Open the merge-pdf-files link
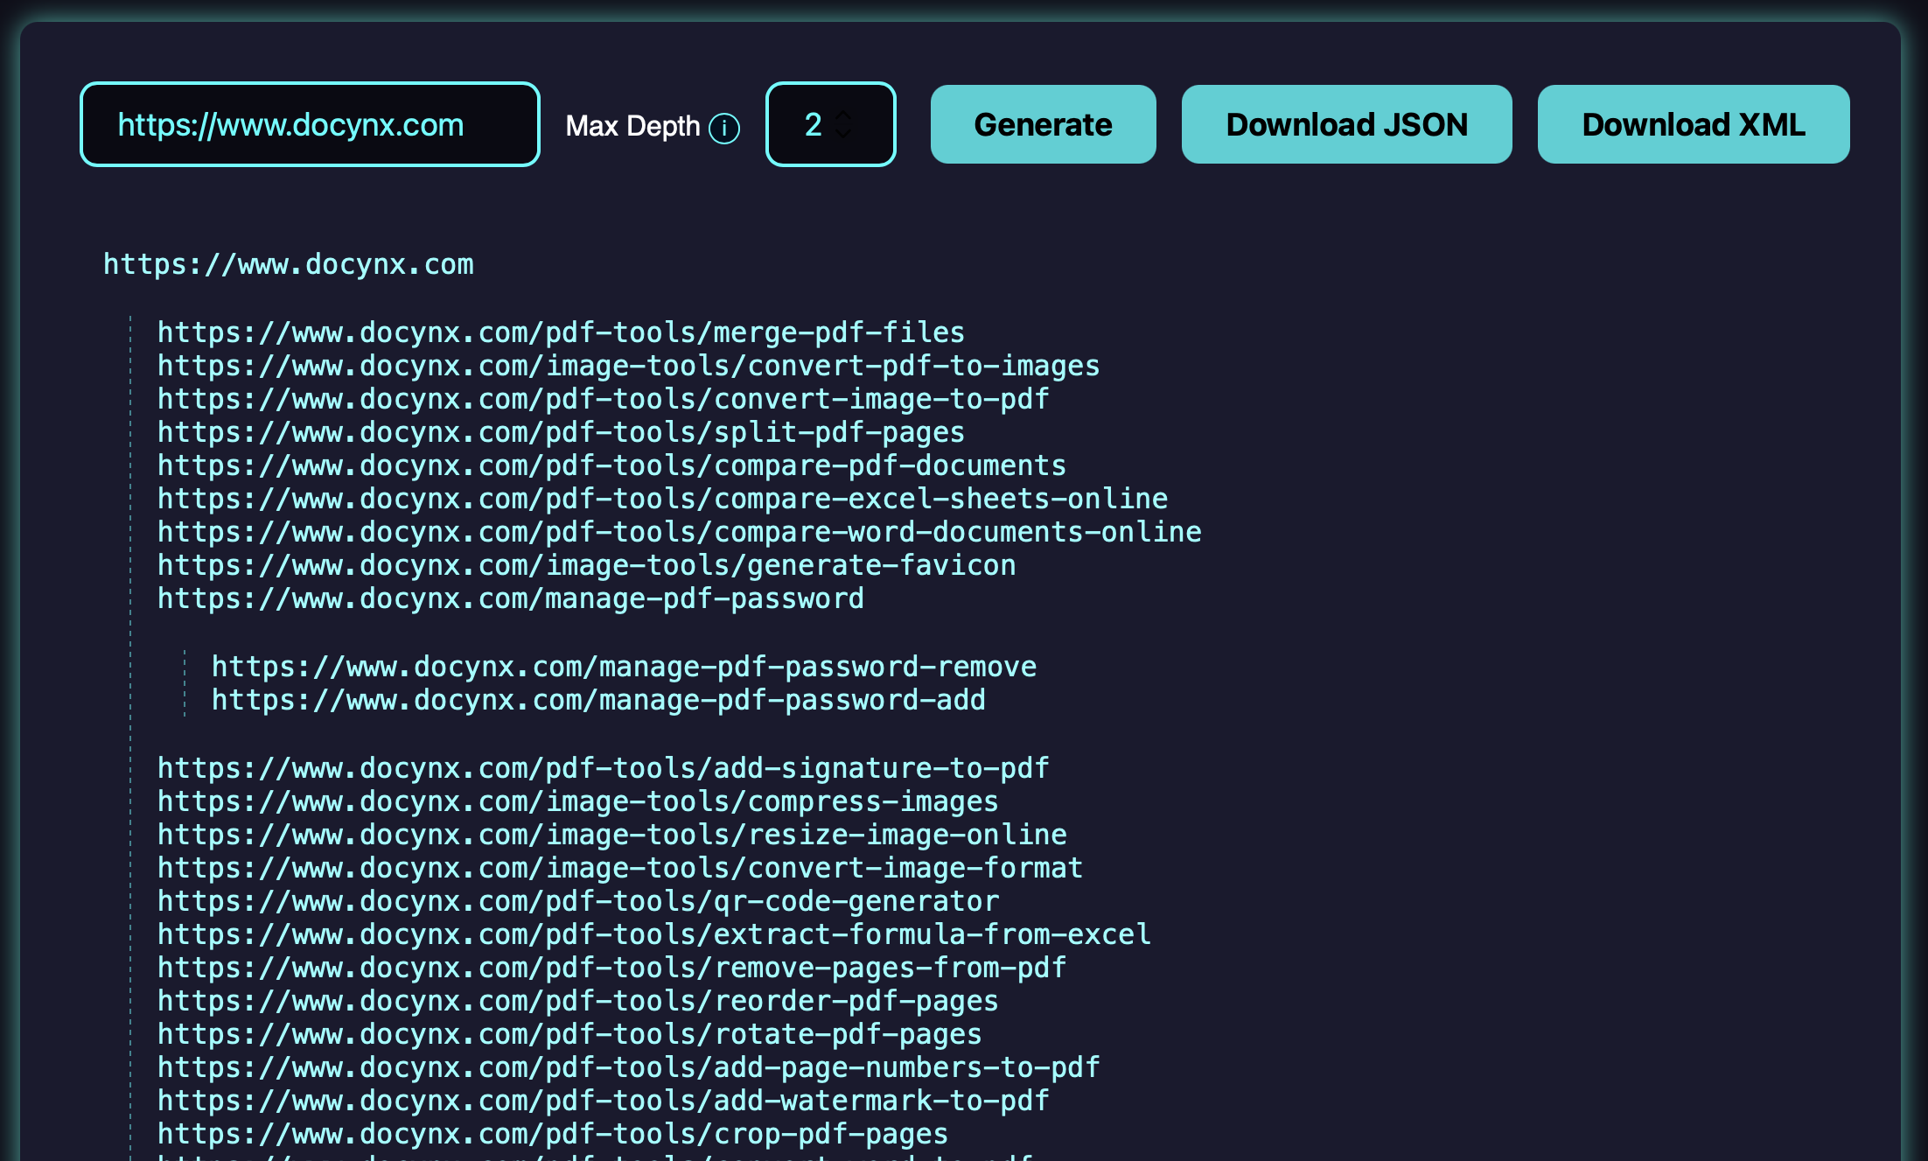The height and width of the screenshot is (1161, 1928). [x=561, y=332]
